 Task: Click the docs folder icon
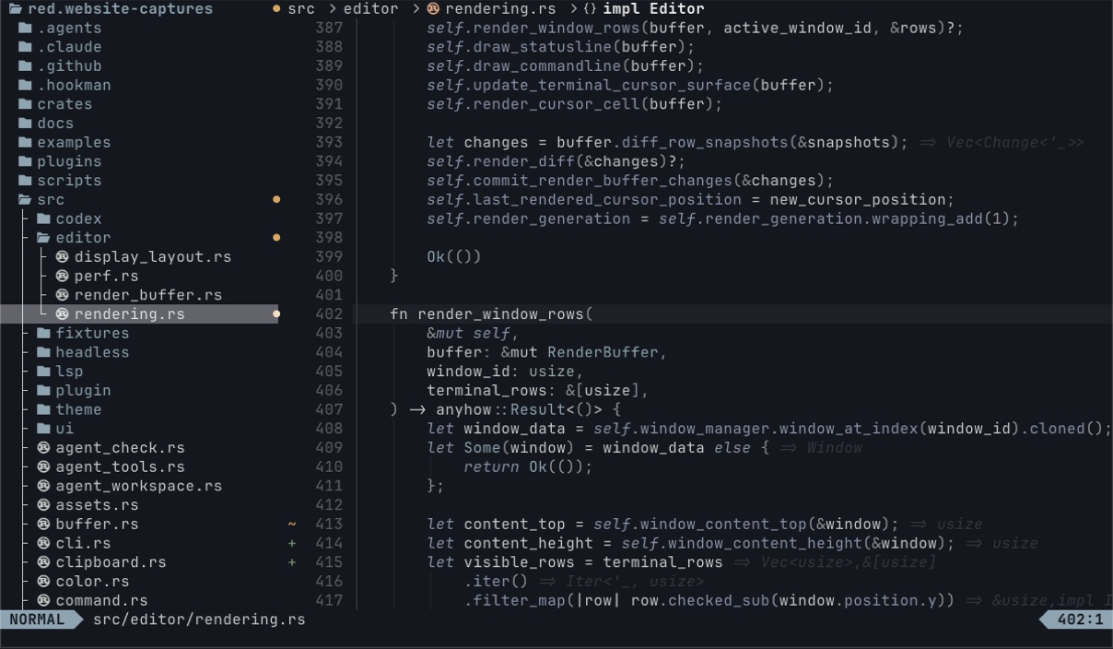tap(25, 124)
